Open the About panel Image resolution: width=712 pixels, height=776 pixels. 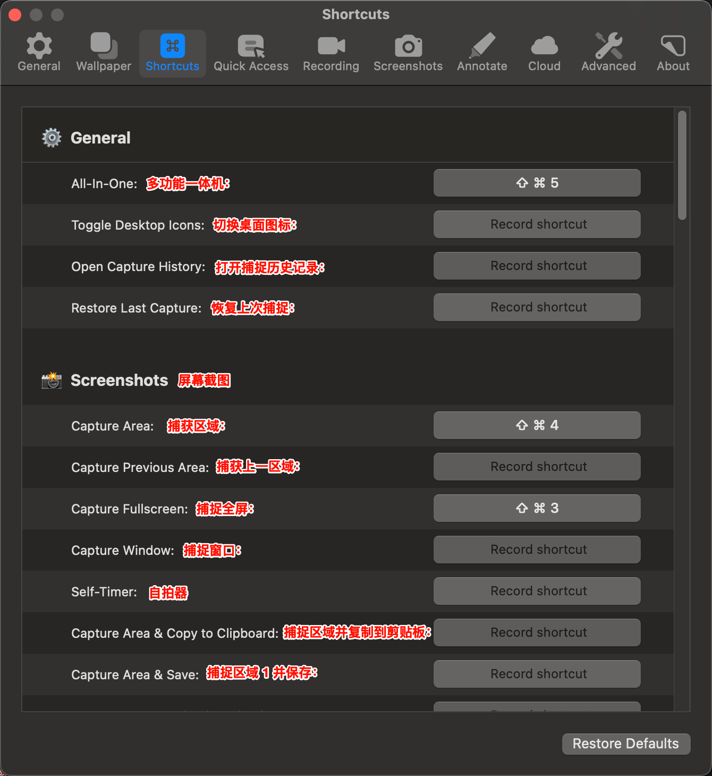pos(672,50)
